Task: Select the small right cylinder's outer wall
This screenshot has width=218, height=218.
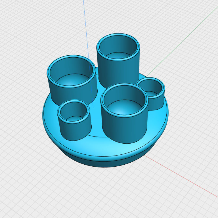Action: [x=155, y=104]
